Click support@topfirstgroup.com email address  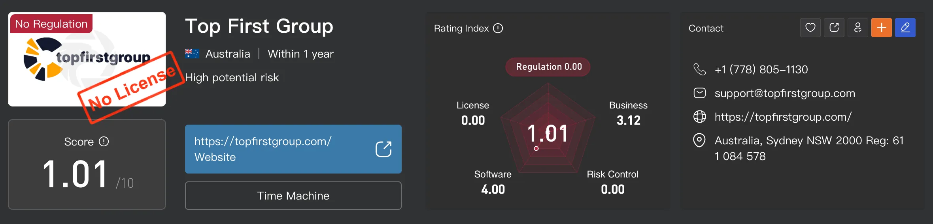(x=785, y=93)
